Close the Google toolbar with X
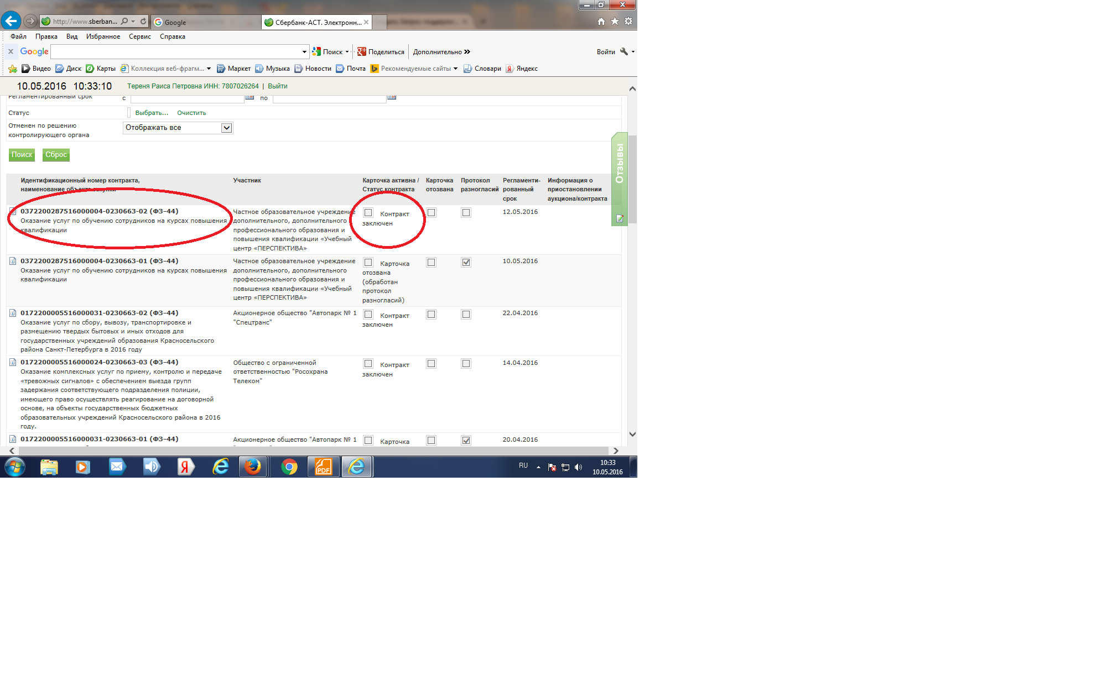1102x680 pixels. 11,51
